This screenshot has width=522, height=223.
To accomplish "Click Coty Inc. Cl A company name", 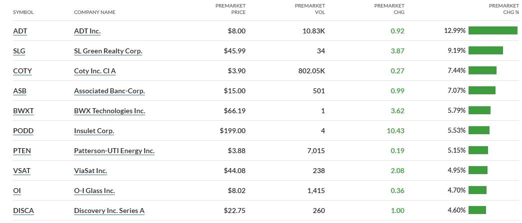I will tap(95, 71).
